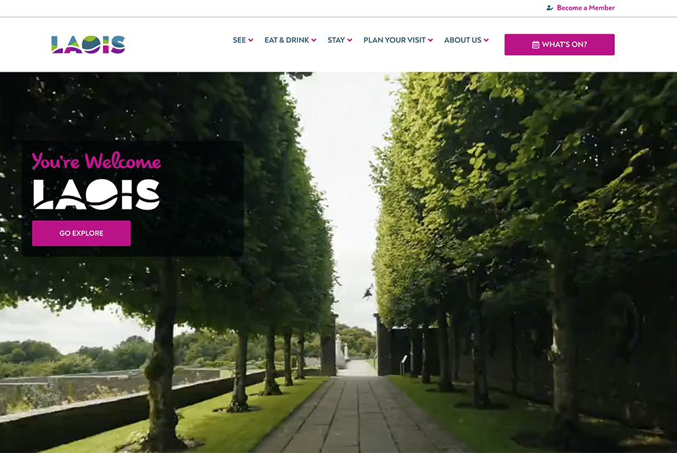The image size is (677, 453).
Task: Click the colorful Laois logo in header
Action: 88,45
